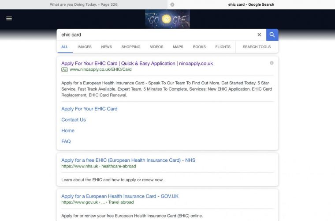
Task: Click the nhs.uk healthcare-abroad URL
Action: coord(98,166)
